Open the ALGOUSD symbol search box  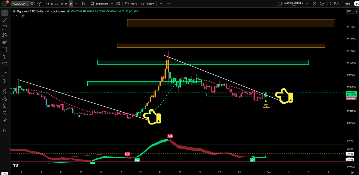coord(23,4)
